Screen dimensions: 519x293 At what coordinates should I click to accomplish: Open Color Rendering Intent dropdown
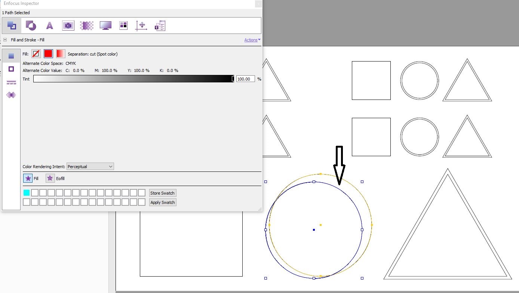(90, 167)
